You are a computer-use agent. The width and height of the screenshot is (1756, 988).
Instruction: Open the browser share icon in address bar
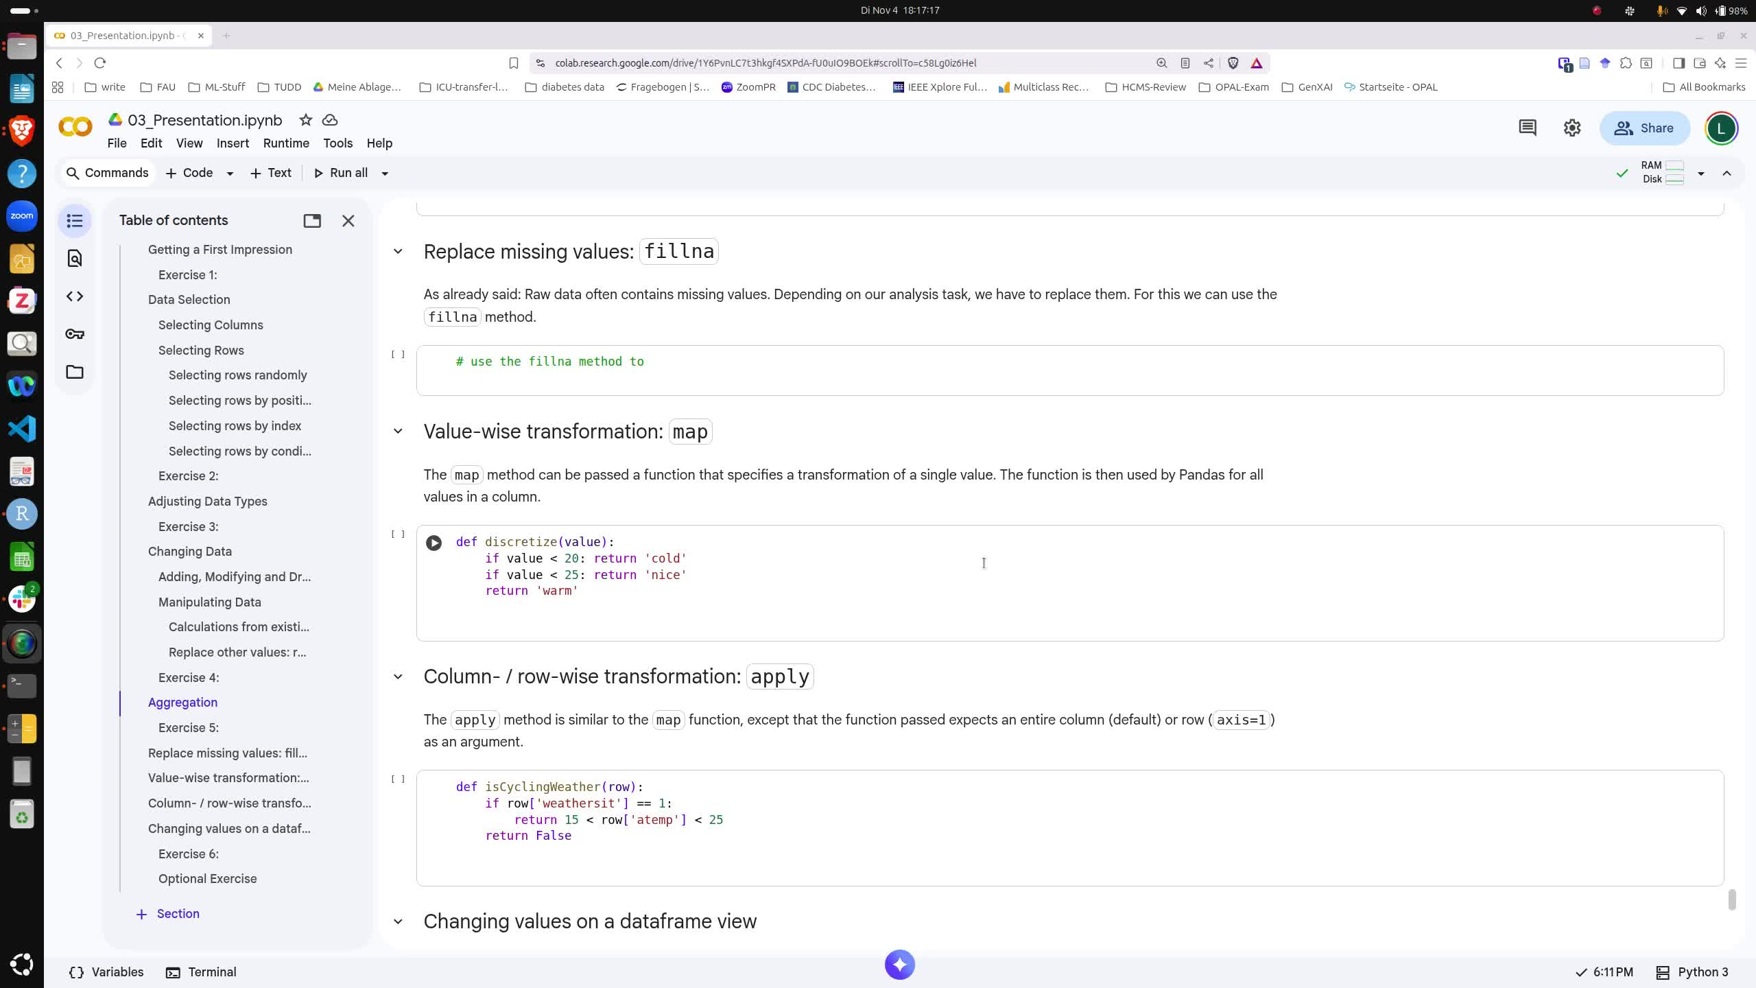(1209, 63)
